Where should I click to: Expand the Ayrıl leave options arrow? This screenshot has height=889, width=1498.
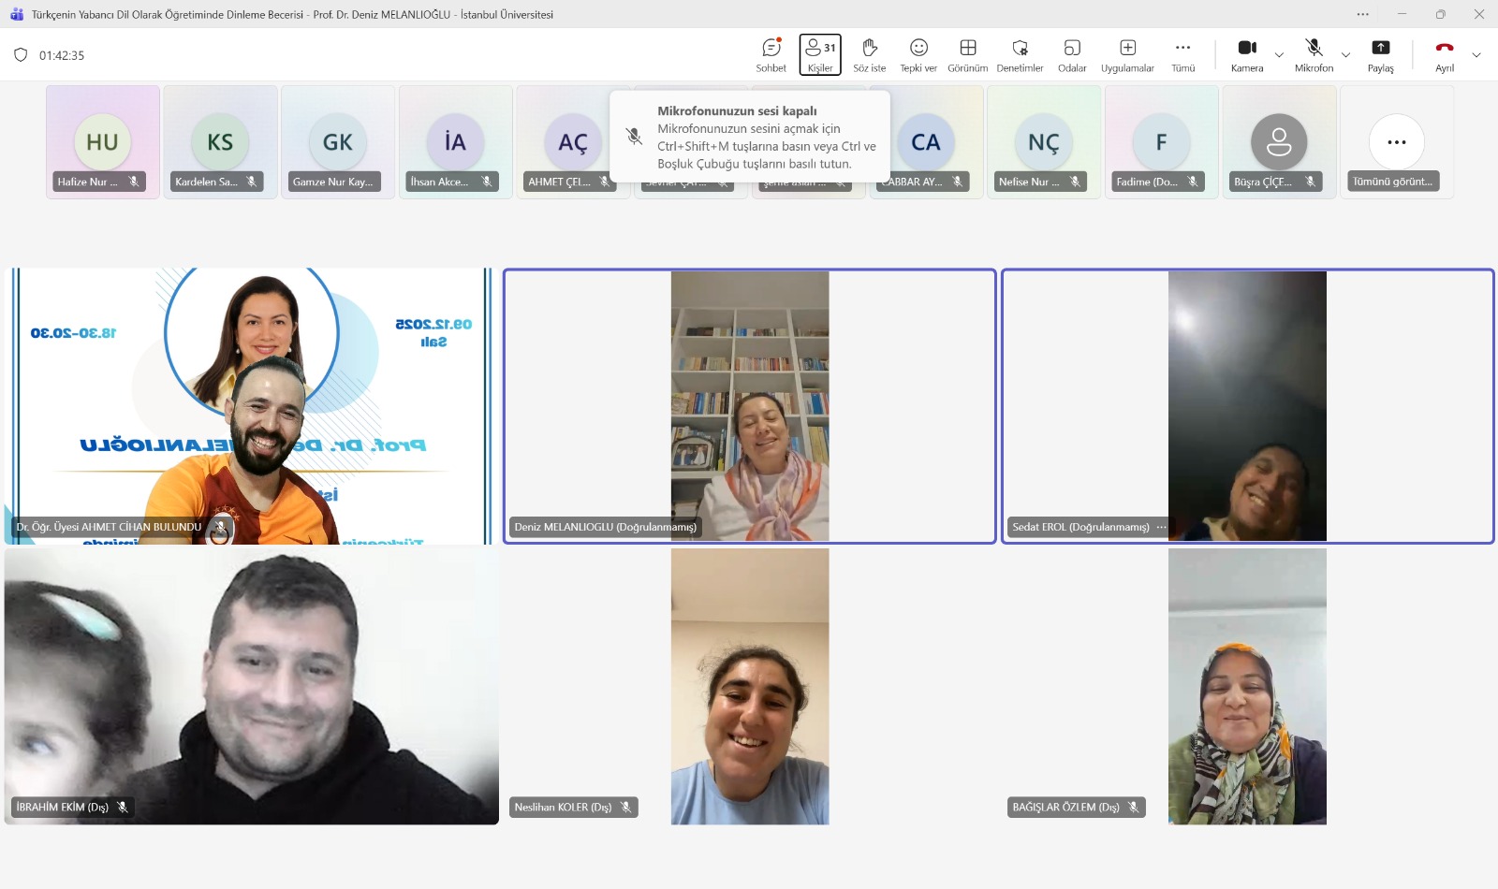click(1476, 55)
